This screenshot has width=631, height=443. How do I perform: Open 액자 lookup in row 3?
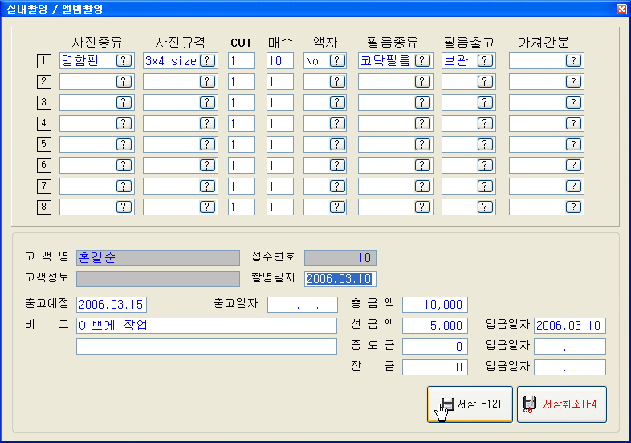pos(337,103)
